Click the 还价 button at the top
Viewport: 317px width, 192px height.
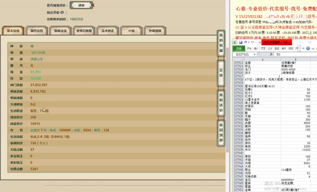81,5
